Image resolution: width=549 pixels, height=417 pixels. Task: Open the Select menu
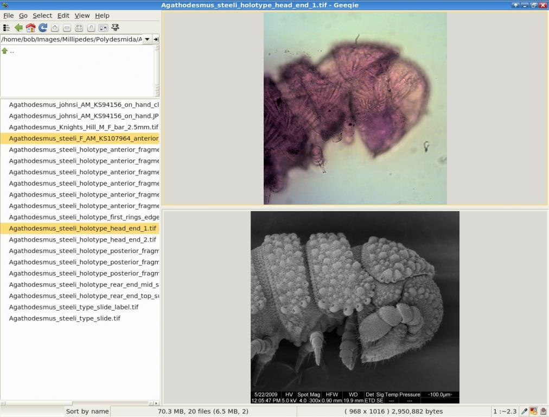click(x=42, y=15)
